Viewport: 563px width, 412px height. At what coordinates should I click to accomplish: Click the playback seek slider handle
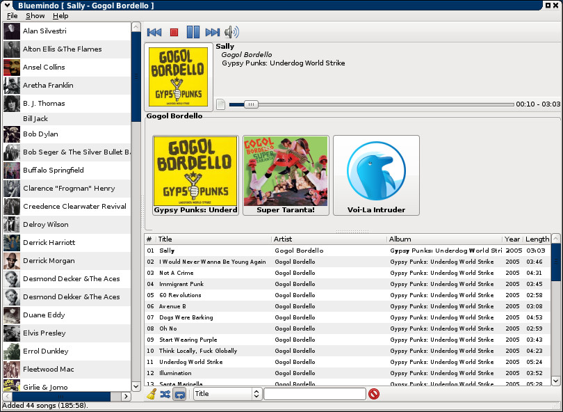(251, 104)
